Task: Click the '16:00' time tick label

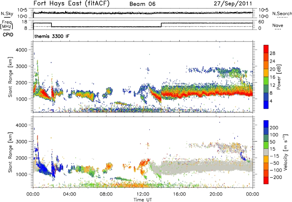Action: point(179,194)
